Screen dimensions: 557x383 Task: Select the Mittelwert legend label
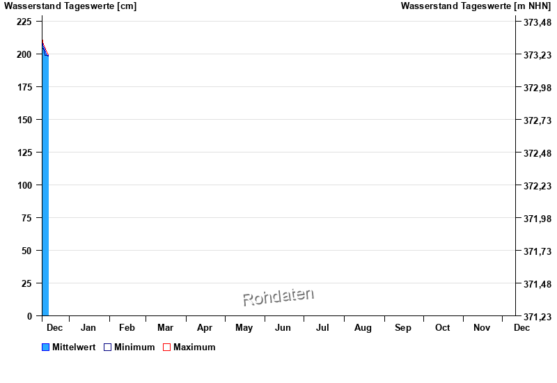[x=74, y=347]
